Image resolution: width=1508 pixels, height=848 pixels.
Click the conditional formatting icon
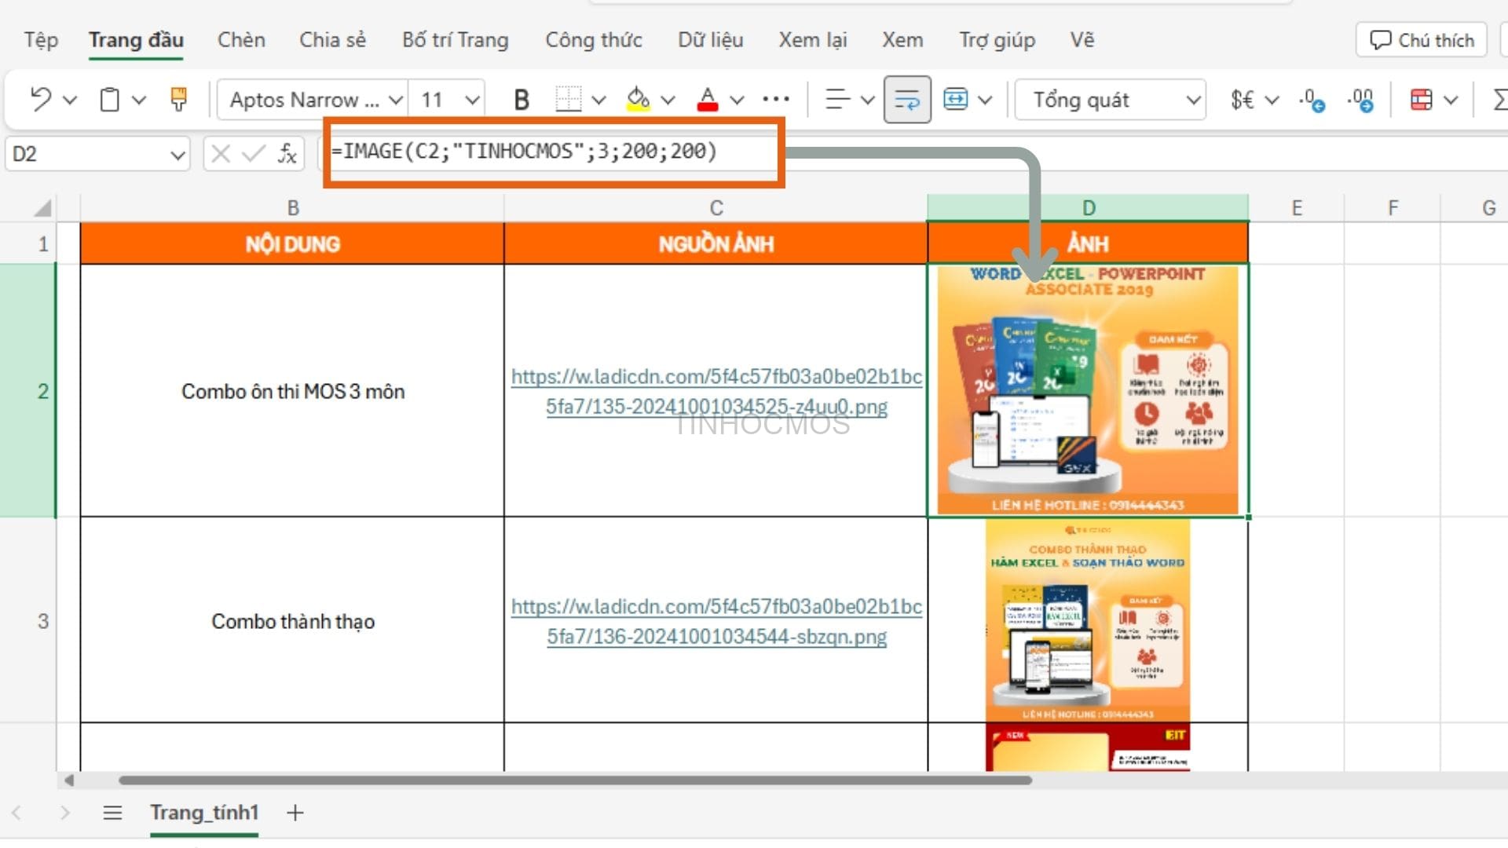click(1421, 100)
